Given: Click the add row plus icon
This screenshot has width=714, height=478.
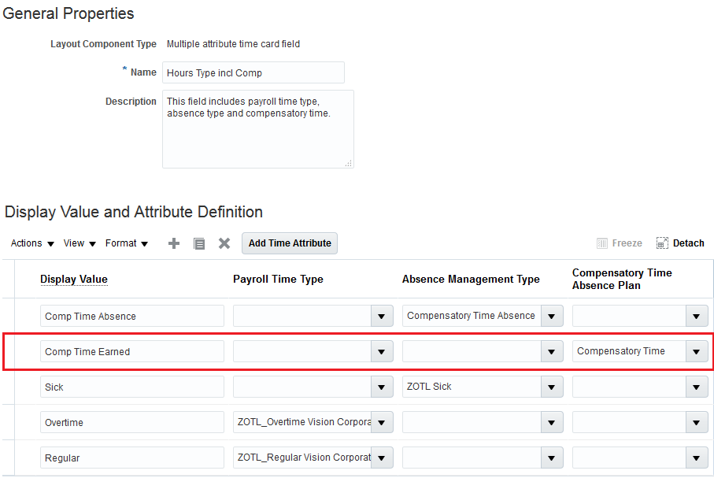Looking at the screenshot, I should tap(174, 243).
